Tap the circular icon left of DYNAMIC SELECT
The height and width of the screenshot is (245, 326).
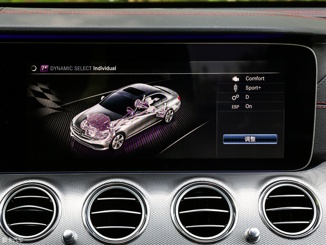point(34,68)
